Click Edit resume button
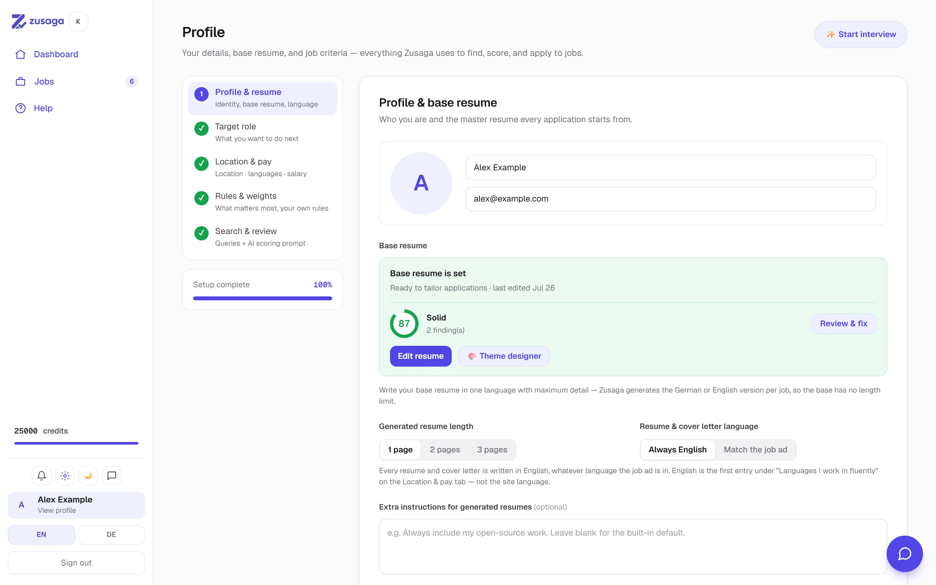 (421, 356)
